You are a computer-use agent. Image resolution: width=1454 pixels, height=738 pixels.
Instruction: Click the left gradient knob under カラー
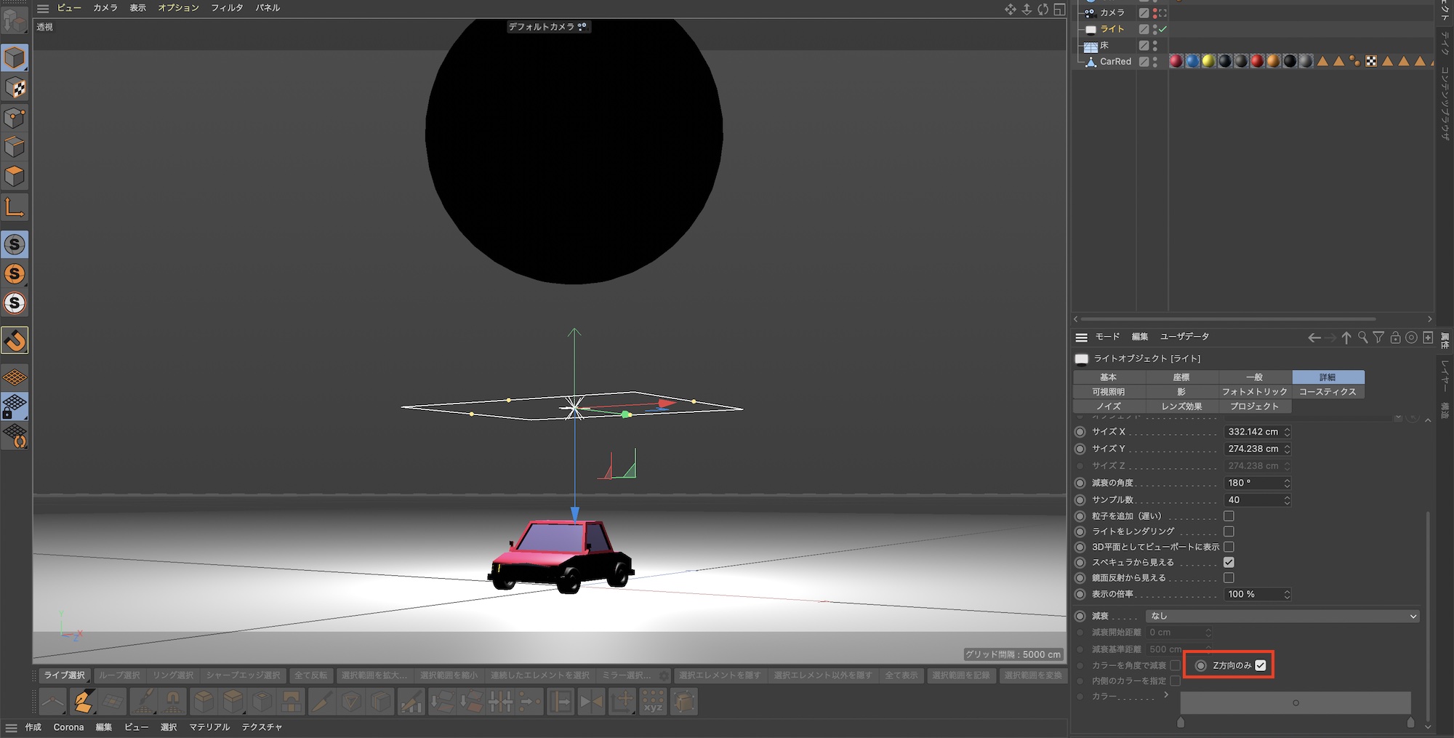coord(1181,722)
